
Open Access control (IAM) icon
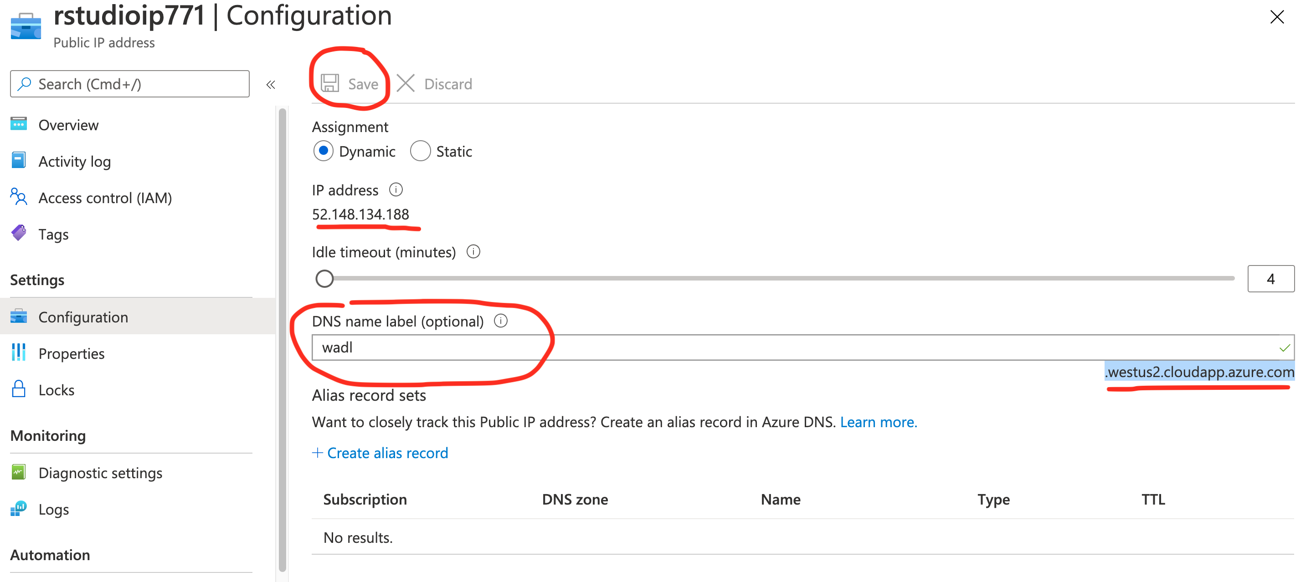tap(19, 197)
